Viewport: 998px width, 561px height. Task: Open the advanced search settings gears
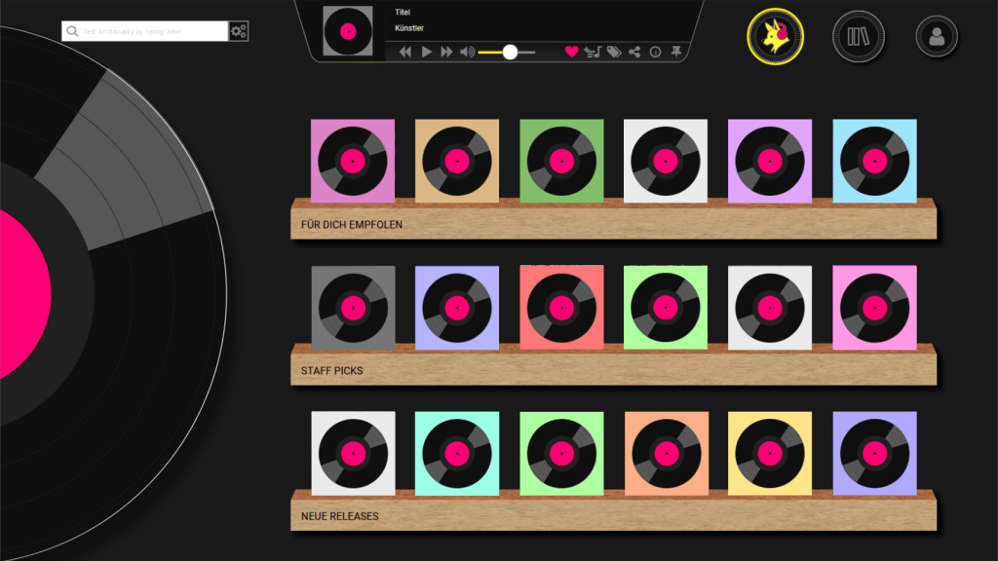point(239,31)
